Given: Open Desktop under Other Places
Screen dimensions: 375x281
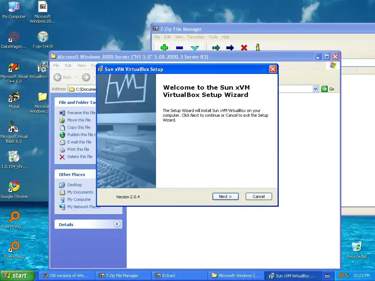Looking at the screenshot, I should click(x=74, y=185).
